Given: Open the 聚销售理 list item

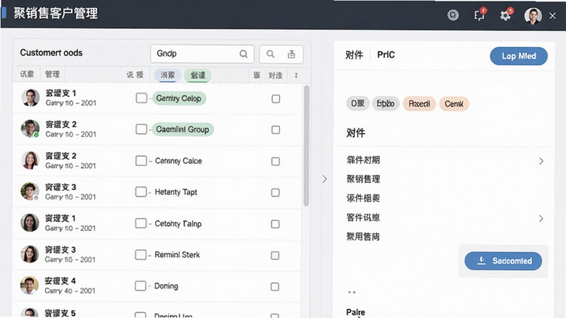Looking at the screenshot, I should coord(363,179).
